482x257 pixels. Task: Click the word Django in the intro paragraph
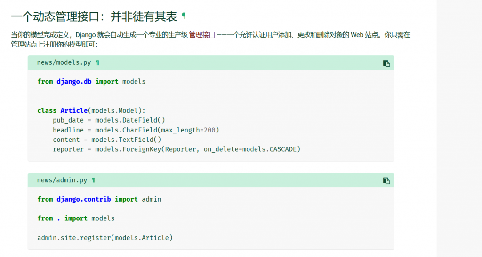(83, 35)
